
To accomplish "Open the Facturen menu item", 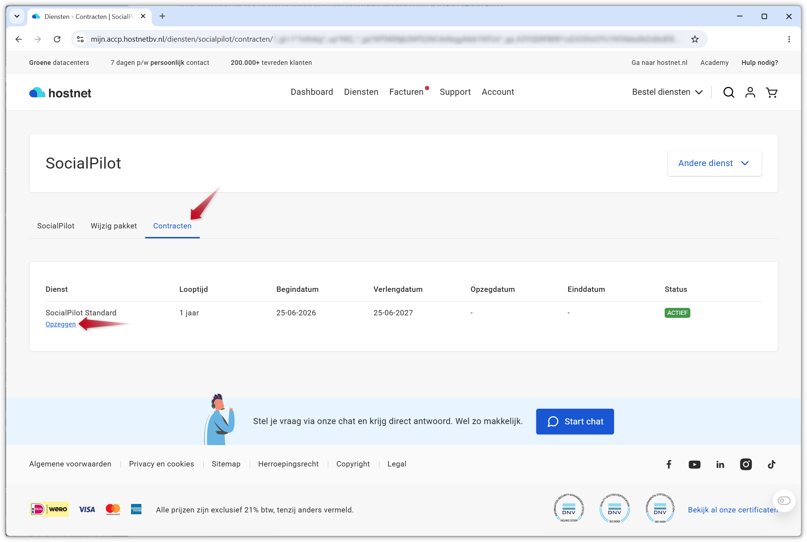I will [x=406, y=92].
